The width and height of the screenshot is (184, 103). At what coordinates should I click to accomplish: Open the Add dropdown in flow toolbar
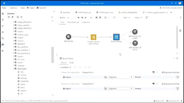coord(126,18)
